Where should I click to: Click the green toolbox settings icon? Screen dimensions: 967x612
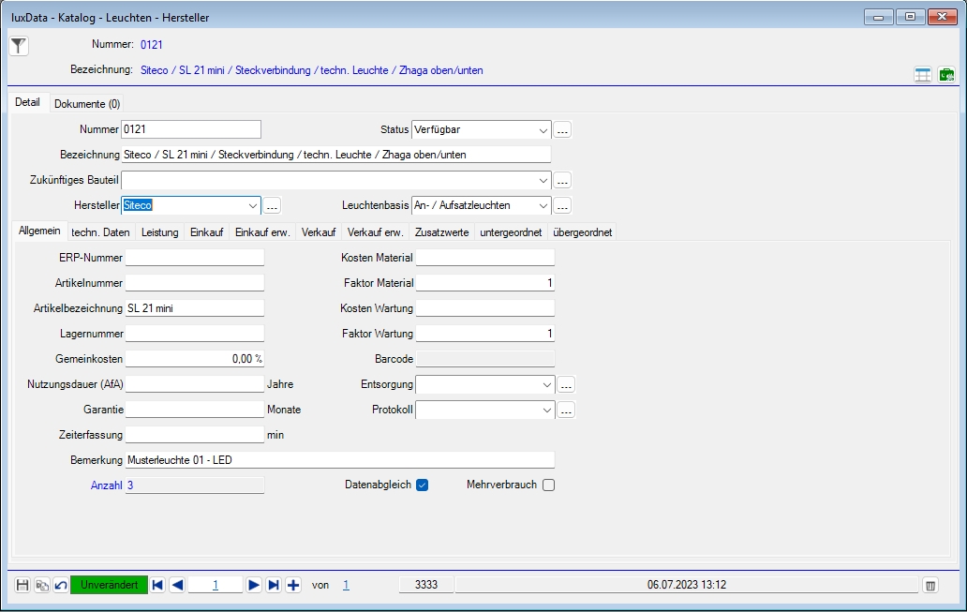[946, 75]
